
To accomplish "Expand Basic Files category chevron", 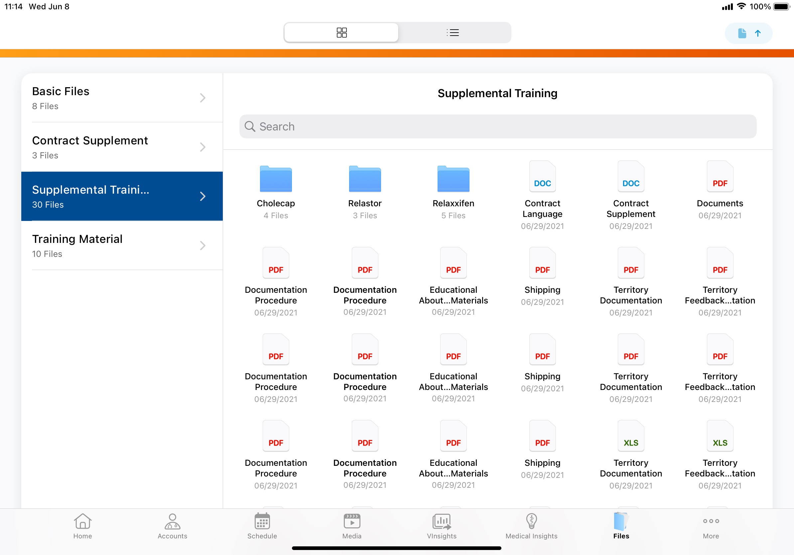I will pyautogui.click(x=202, y=98).
